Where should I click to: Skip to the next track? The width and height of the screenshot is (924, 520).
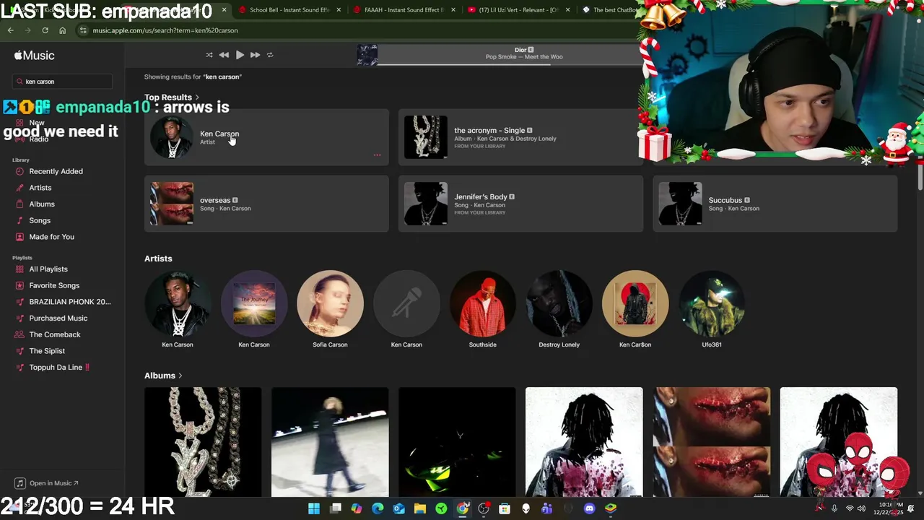pyautogui.click(x=255, y=55)
